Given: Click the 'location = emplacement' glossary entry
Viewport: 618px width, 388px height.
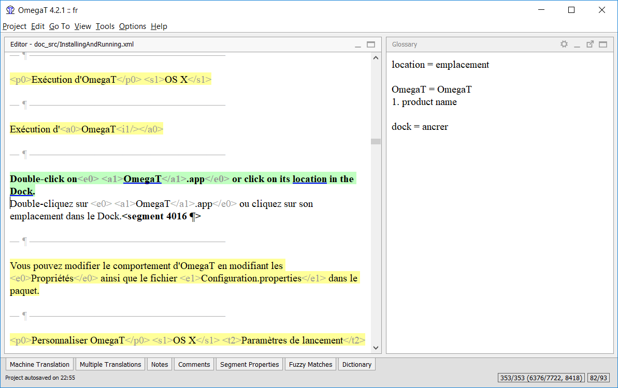Looking at the screenshot, I should 440,65.
